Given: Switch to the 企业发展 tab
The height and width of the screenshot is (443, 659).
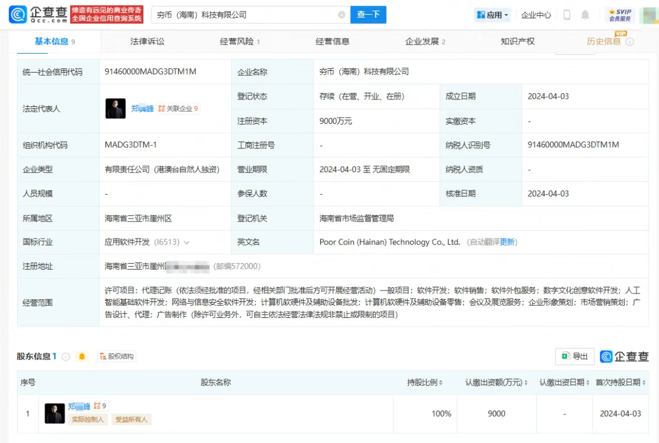Looking at the screenshot, I should tap(425, 41).
